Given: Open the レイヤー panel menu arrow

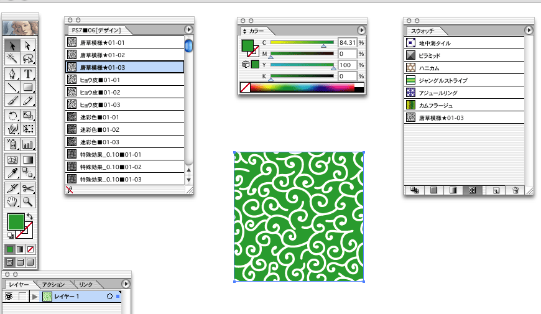Looking at the screenshot, I should (x=126, y=284).
